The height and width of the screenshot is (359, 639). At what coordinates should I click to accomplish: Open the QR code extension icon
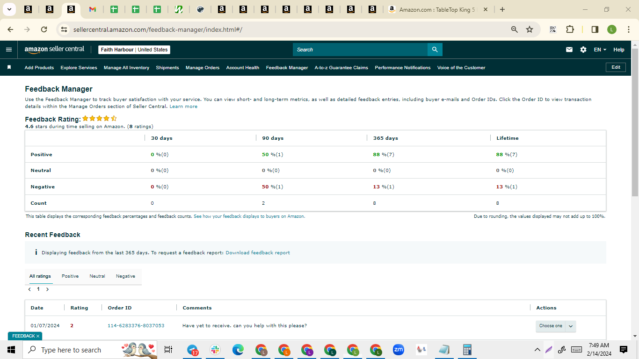[553, 29]
